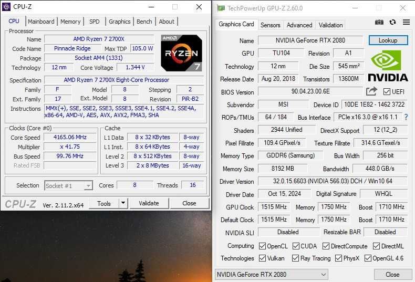The height and width of the screenshot is (282, 415).
Task: Open the Advanced tab in GPU-Z
Action: click(x=299, y=25)
